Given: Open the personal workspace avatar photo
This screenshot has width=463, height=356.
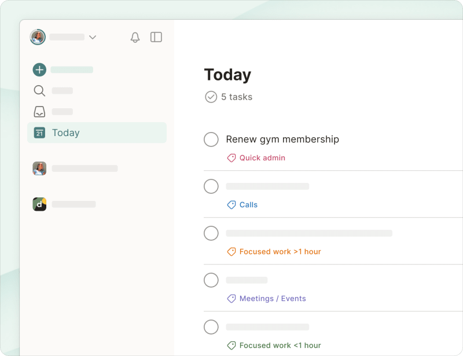Looking at the screenshot, I should coord(39,168).
